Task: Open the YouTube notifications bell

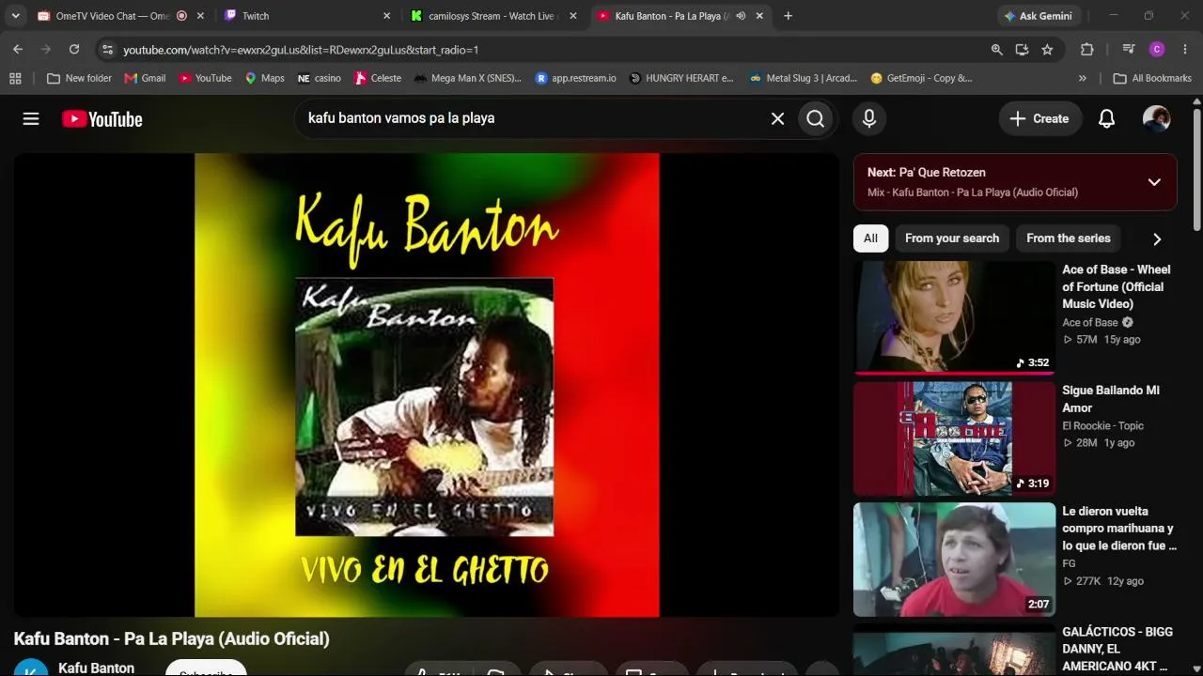Action: click(x=1107, y=118)
